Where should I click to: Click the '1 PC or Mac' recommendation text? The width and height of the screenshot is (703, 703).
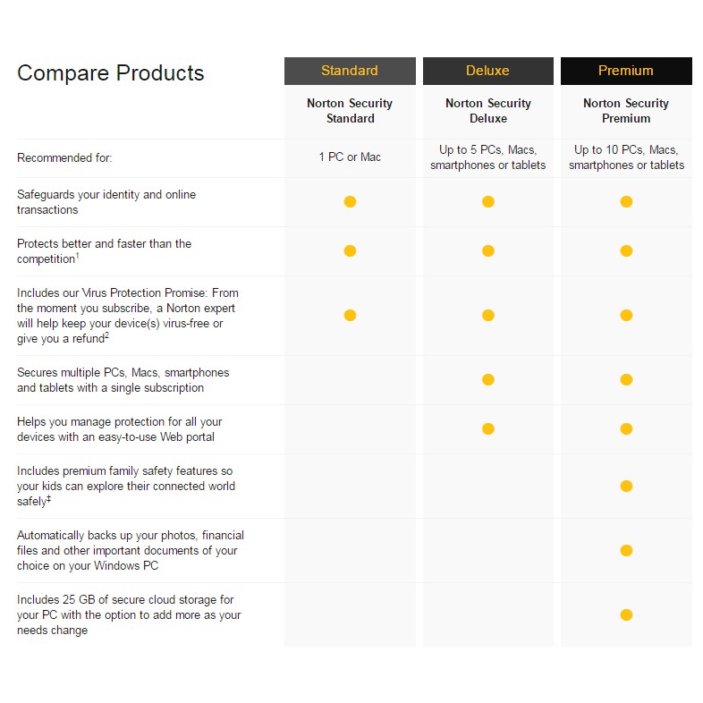350,157
